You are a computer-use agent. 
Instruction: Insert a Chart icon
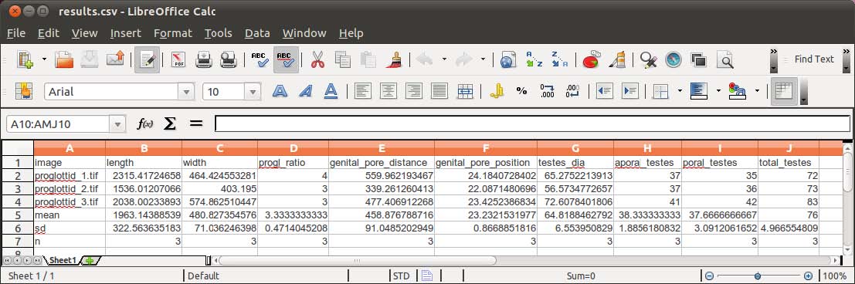(x=591, y=59)
